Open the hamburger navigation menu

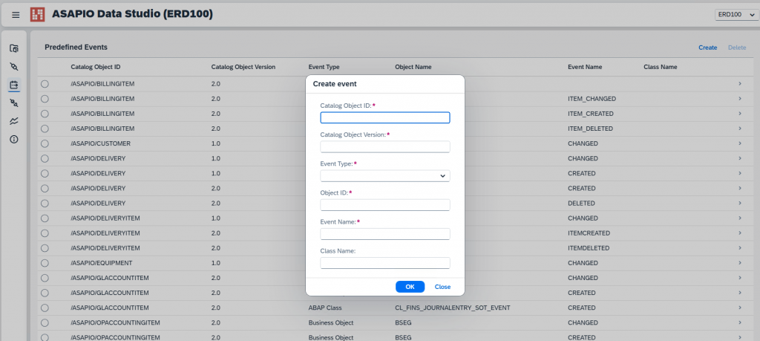coord(16,15)
